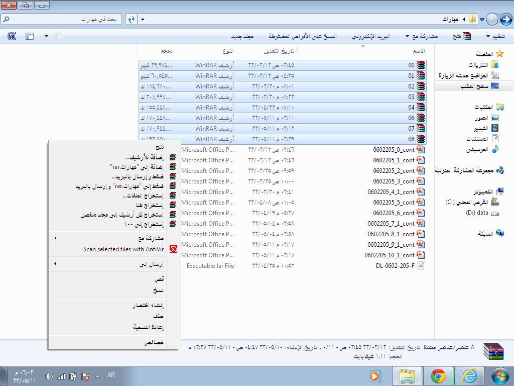Image resolution: width=514 pixels, height=386 pixels.
Task: Sort by the الحجم column header
Action: coord(157,51)
